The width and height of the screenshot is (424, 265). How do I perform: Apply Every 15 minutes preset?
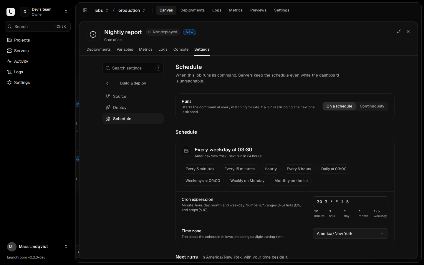(239, 169)
